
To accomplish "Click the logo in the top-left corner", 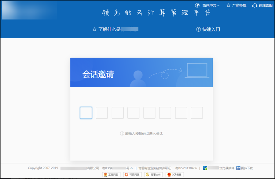I will pos(29,10).
